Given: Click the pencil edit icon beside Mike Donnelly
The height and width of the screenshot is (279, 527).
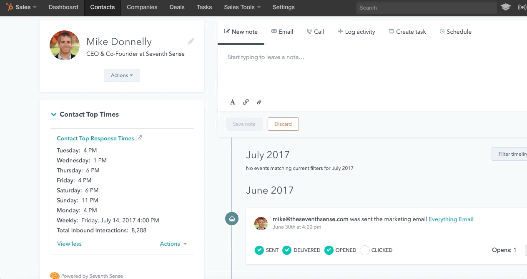Looking at the screenshot, I should [191, 41].
